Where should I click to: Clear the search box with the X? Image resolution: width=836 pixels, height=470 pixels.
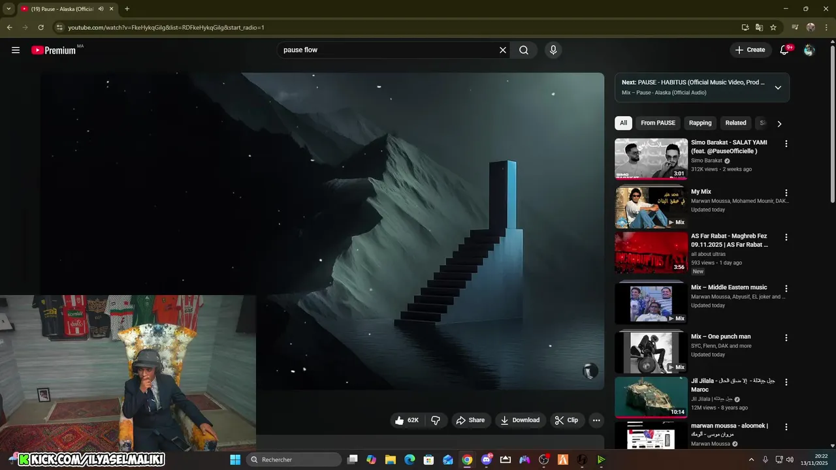click(503, 50)
